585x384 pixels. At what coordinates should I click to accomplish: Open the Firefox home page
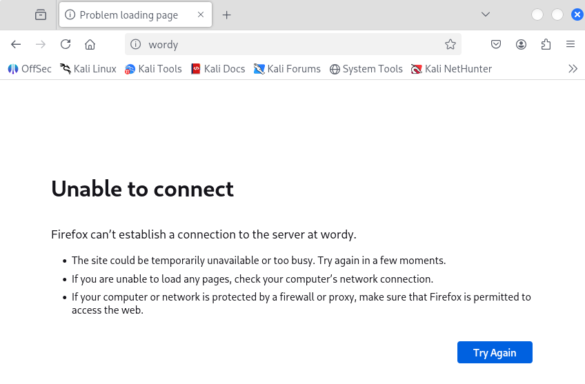point(90,44)
